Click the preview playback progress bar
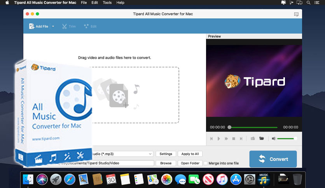 [253, 127]
